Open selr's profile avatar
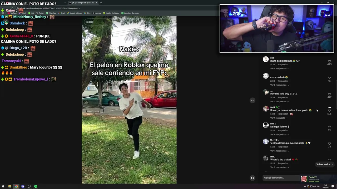 pyautogui.click(x=266, y=59)
